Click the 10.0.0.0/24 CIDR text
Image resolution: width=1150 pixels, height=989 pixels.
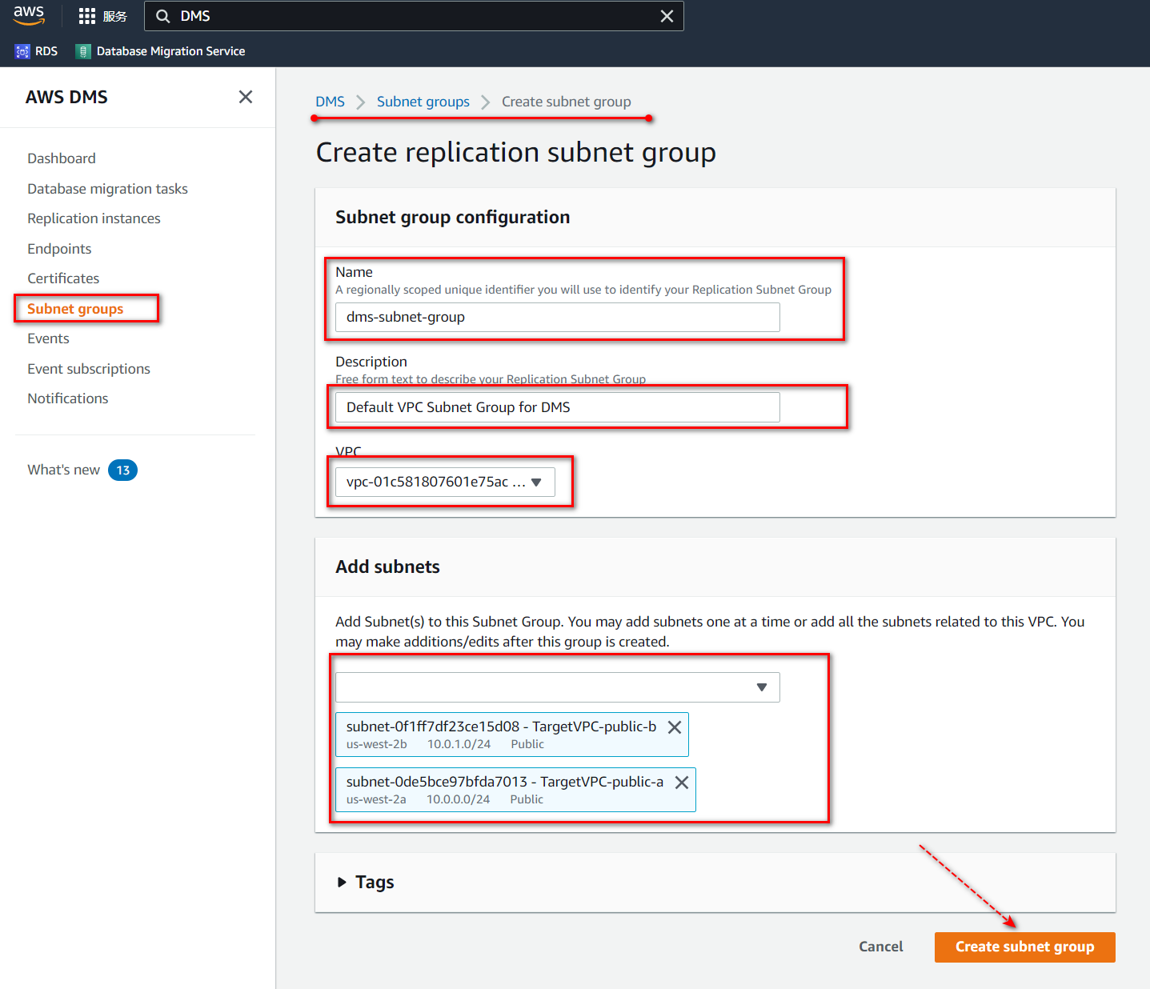click(x=458, y=799)
